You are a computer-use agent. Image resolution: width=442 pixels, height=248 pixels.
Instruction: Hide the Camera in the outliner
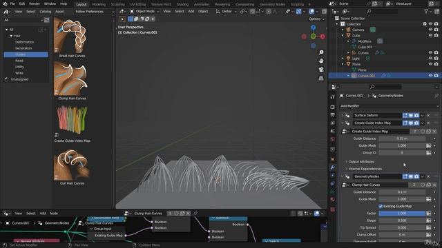coord(430,30)
